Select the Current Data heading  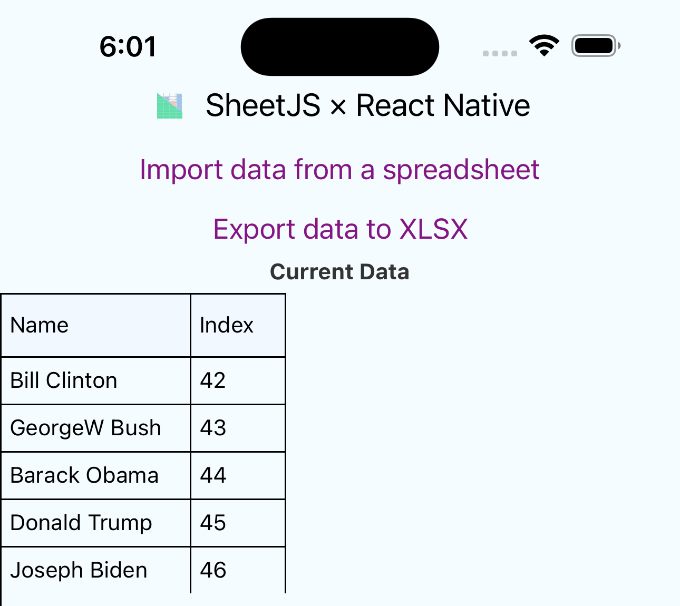(x=339, y=272)
